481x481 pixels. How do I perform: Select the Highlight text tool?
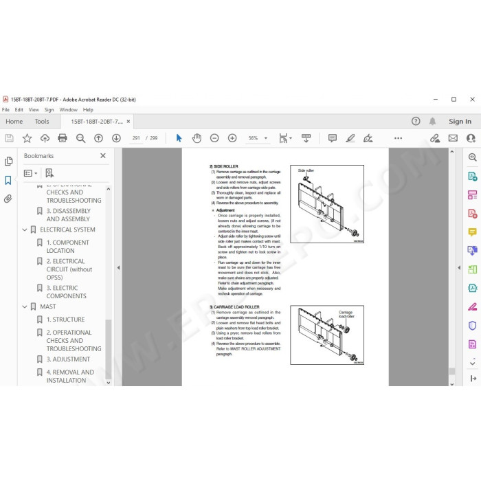point(350,138)
